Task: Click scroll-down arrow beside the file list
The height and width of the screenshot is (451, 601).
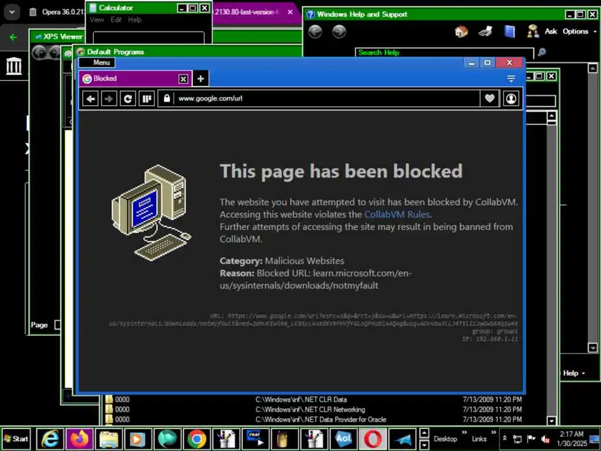Action: (552, 420)
